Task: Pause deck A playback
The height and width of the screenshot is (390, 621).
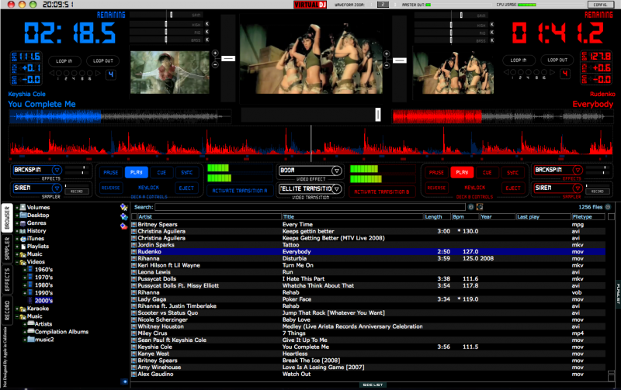Action: click(x=111, y=172)
